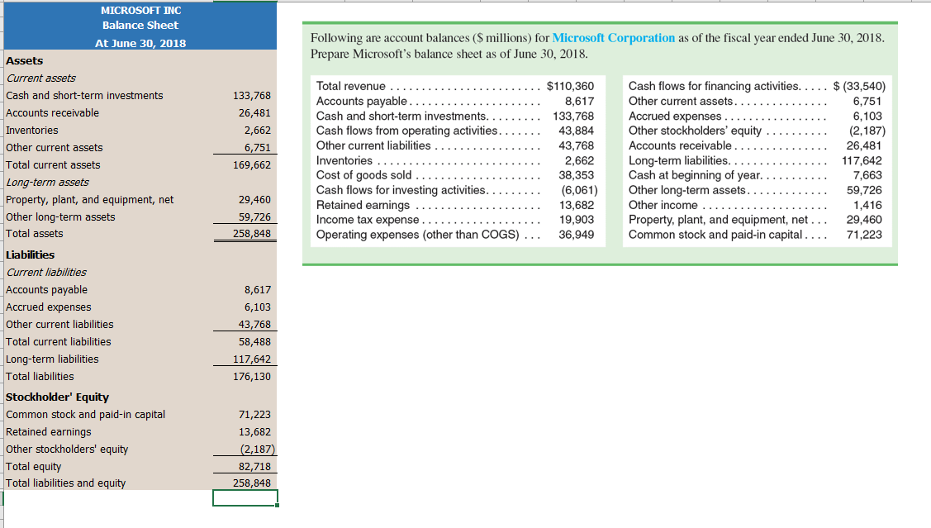
Task: Select the balance sheet 13,682 retained earnings value
Action: (x=254, y=432)
